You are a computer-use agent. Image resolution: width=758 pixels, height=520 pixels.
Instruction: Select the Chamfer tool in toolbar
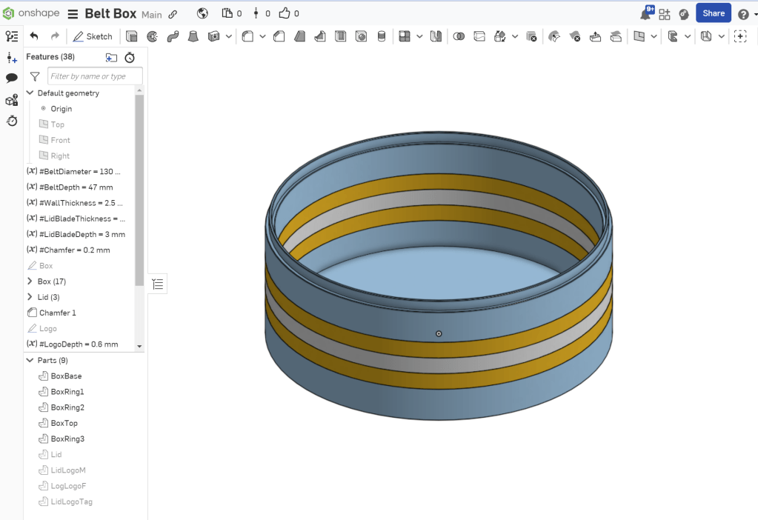point(279,36)
